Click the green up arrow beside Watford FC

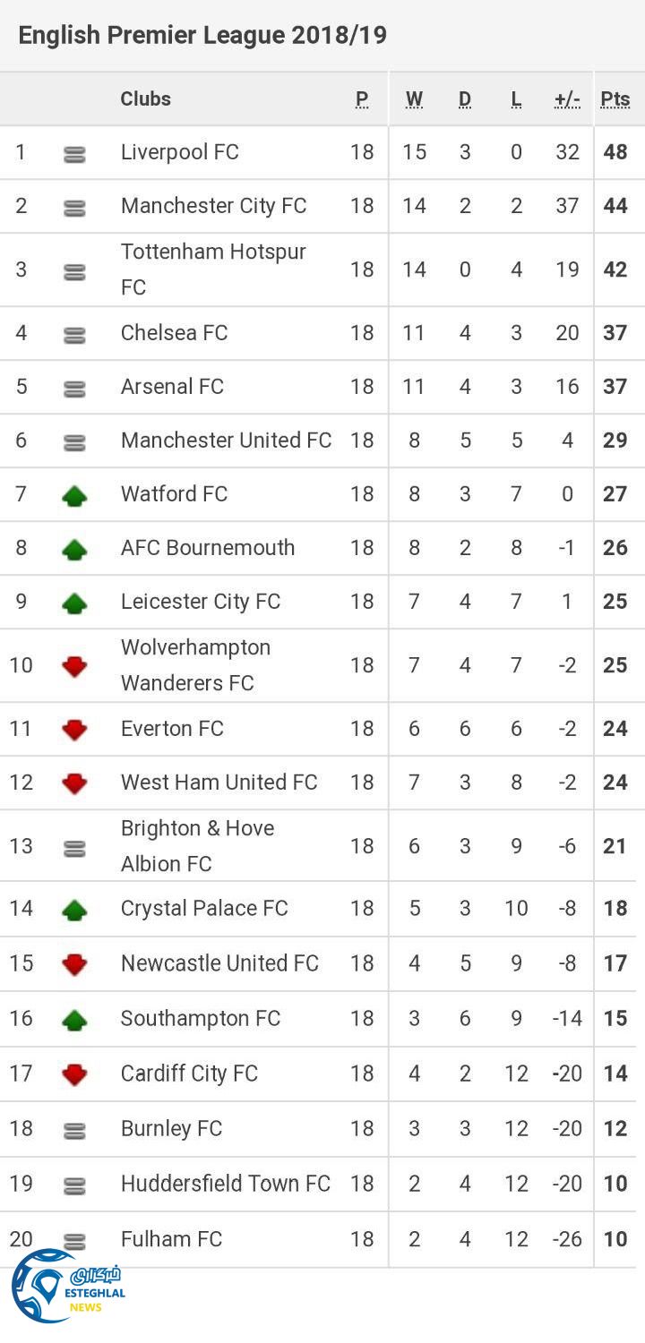(x=74, y=495)
